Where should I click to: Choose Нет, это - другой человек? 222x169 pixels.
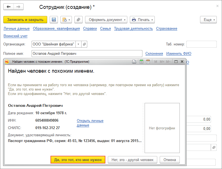[x=133, y=160]
